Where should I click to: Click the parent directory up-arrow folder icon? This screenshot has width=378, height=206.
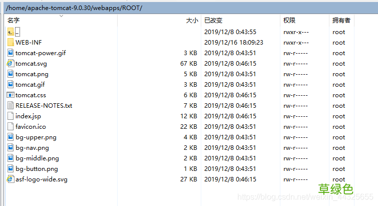11,32
